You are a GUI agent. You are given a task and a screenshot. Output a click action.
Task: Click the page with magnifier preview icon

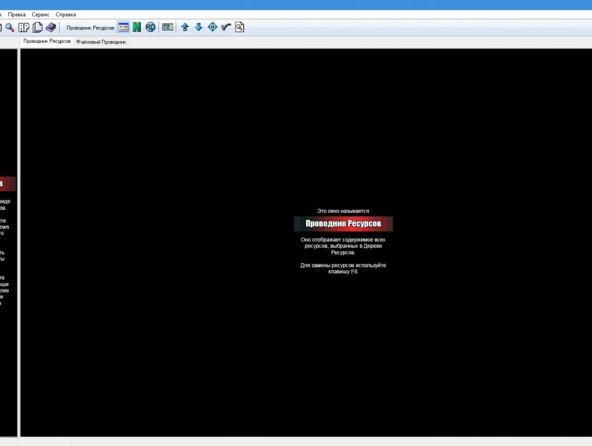point(239,27)
